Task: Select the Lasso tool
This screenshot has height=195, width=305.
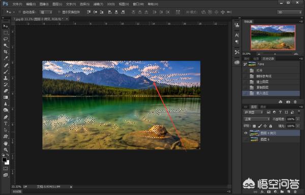Action: pyautogui.click(x=6, y=39)
